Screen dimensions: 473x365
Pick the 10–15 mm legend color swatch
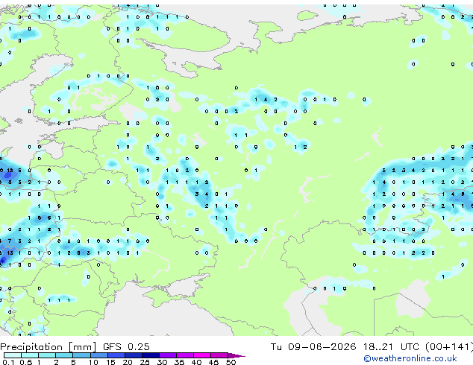[x=98, y=355]
